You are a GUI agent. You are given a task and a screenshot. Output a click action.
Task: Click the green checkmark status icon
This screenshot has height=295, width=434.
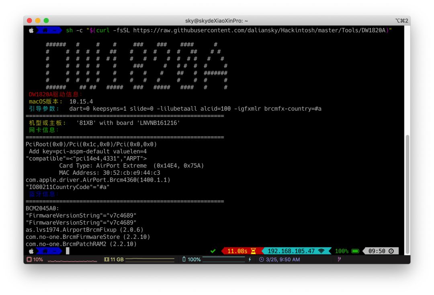pos(213,251)
